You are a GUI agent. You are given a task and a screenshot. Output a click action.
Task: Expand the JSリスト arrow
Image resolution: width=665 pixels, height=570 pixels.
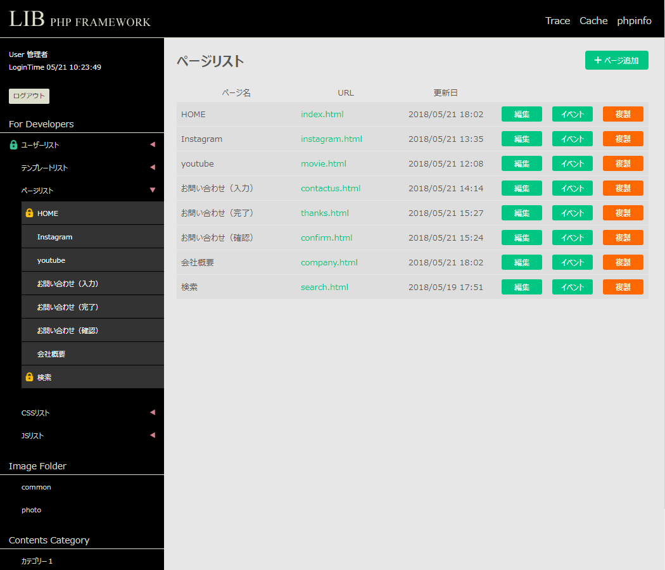click(153, 435)
